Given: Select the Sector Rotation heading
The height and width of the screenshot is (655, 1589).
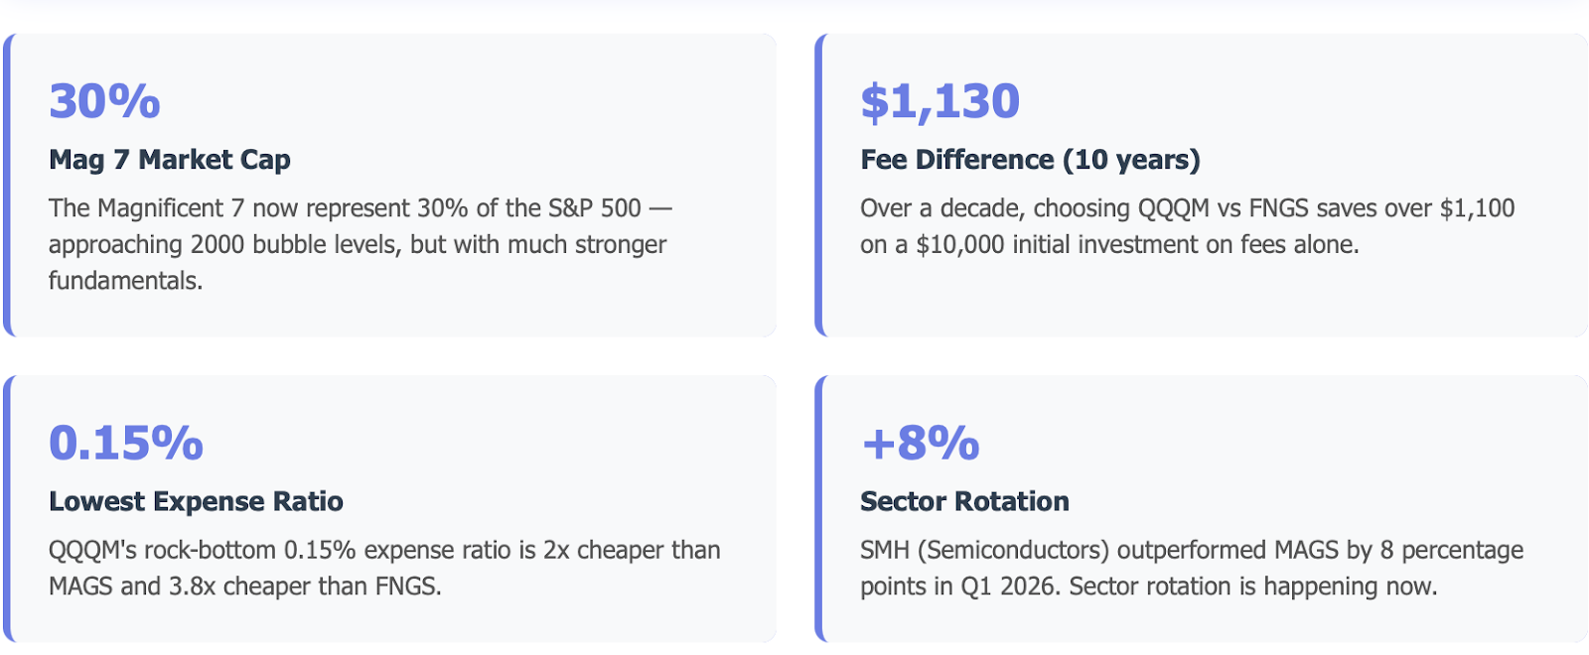Looking at the screenshot, I should pyautogui.click(x=964, y=501).
